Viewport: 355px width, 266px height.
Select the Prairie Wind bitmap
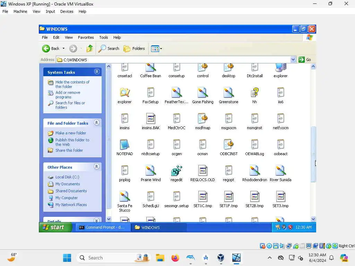tap(150, 170)
